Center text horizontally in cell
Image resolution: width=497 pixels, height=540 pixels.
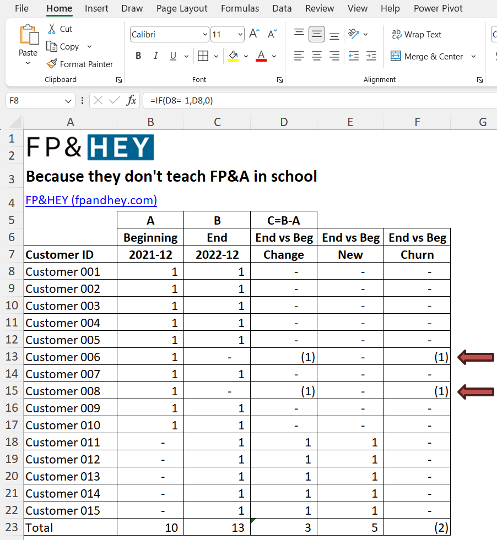pyautogui.click(x=316, y=56)
